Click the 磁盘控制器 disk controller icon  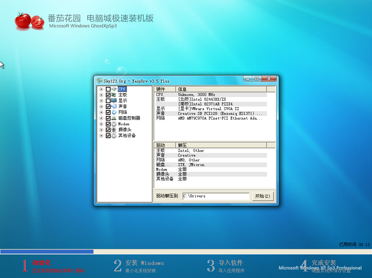[114, 118]
